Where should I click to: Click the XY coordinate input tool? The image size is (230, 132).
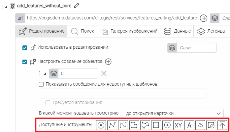[178, 125]
